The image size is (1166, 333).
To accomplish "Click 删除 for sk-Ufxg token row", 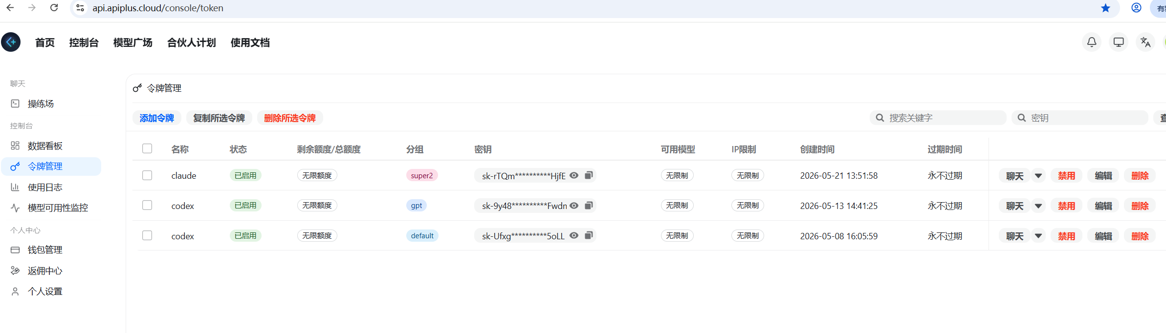I will point(1140,236).
